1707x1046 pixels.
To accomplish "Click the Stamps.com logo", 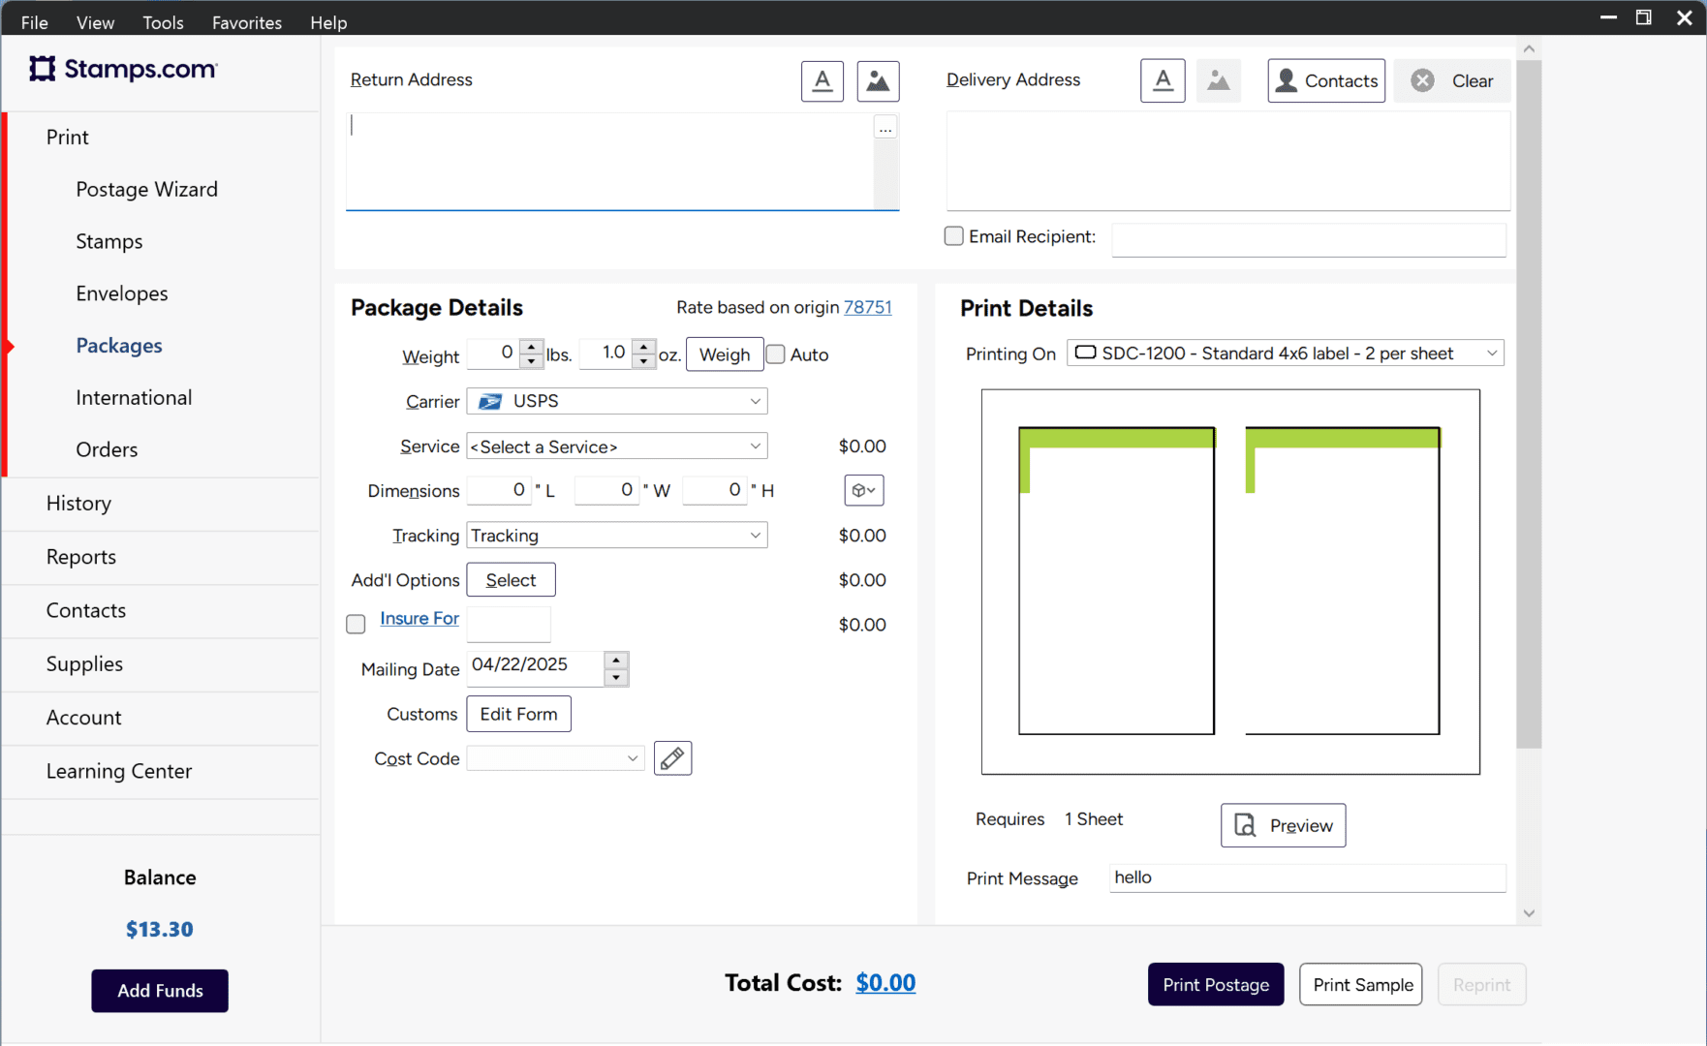I will tap(123, 69).
